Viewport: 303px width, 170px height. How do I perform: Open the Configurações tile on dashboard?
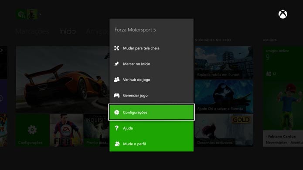32,130
